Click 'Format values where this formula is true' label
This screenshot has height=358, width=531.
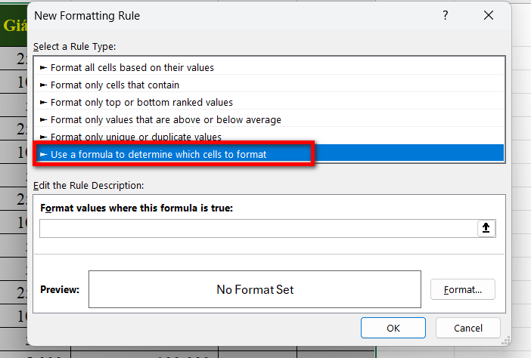tap(136, 208)
